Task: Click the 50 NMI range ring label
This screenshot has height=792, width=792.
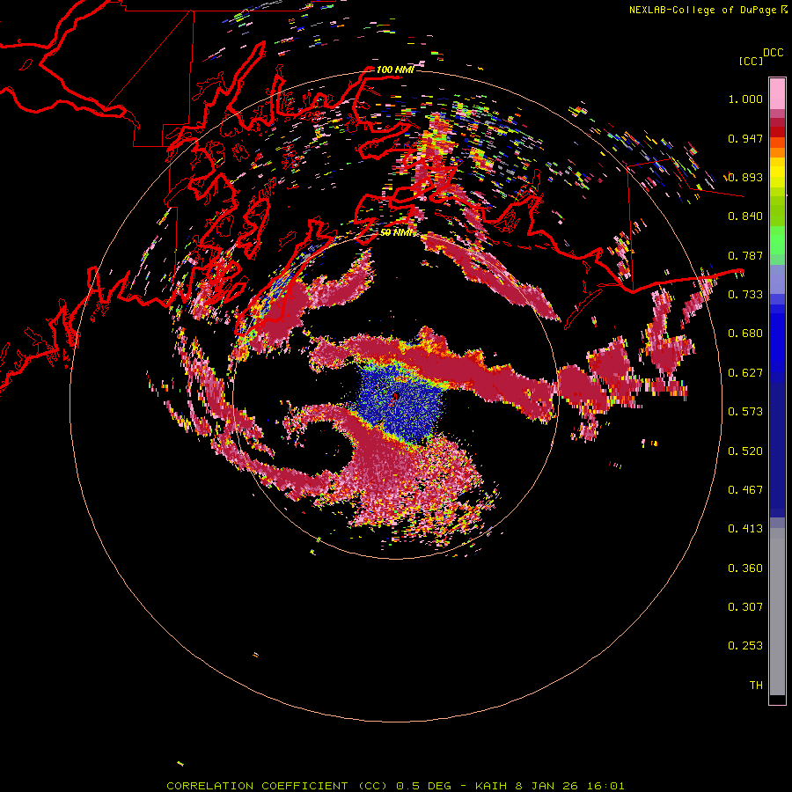Action: tap(397, 232)
